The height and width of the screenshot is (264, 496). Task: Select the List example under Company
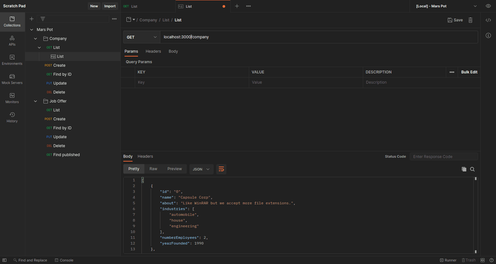(x=73, y=56)
